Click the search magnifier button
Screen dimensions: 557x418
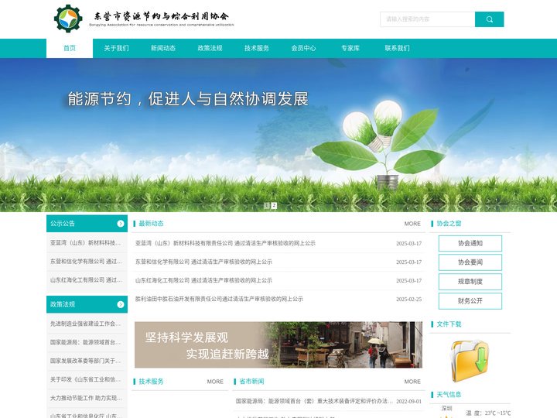tap(489, 19)
